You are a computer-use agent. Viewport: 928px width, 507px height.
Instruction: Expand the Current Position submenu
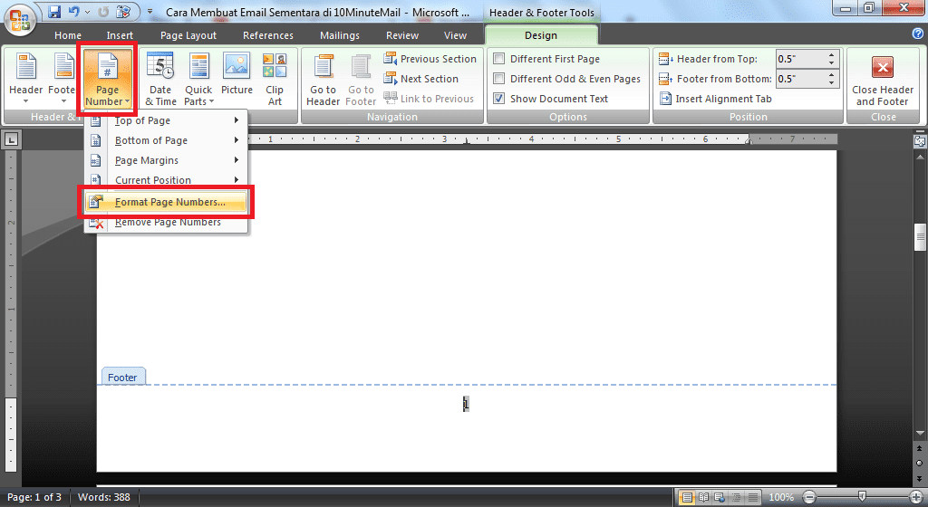(x=166, y=179)
